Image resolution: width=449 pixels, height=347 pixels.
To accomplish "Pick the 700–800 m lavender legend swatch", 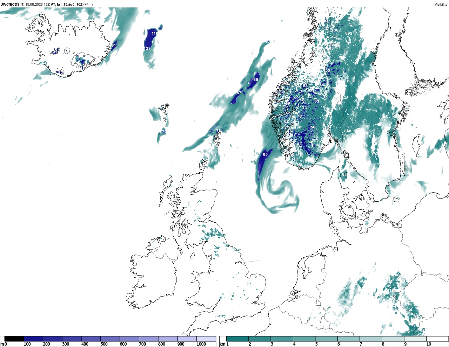I will click(148, 339).
